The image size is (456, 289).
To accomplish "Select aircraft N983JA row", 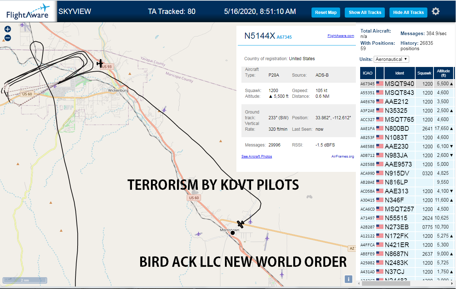I will click(407, 155).
